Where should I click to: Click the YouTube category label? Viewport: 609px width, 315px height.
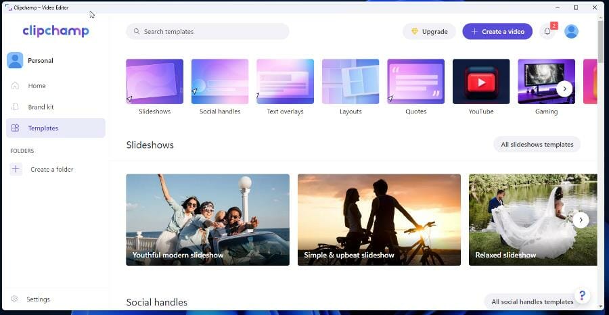point(481,112)
